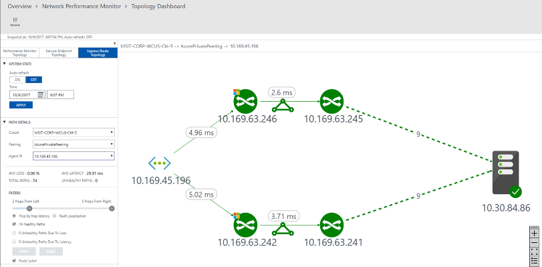542x267 pixels.
Task: Uncheck 74 Healthy Paths checkbox
Action: (x=14, y=224)
